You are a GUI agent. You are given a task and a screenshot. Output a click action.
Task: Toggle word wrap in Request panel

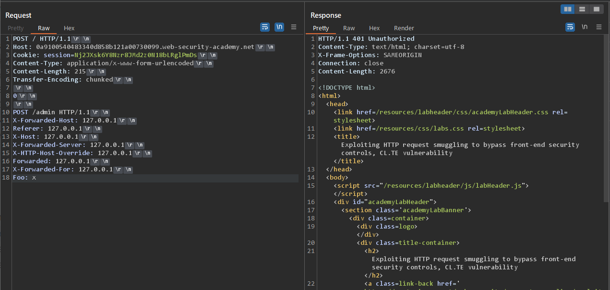(265, 27)
